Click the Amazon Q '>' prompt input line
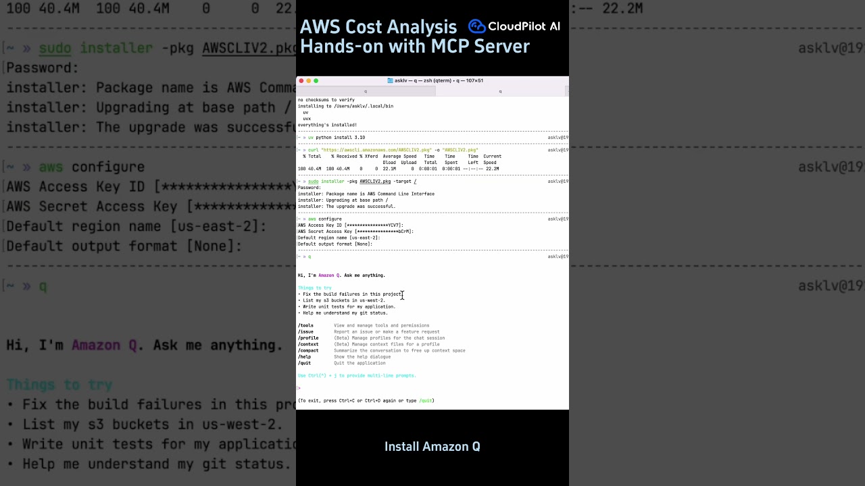Image resolution: width=865 pixels, height=486 pixels. tap(432, 388)
